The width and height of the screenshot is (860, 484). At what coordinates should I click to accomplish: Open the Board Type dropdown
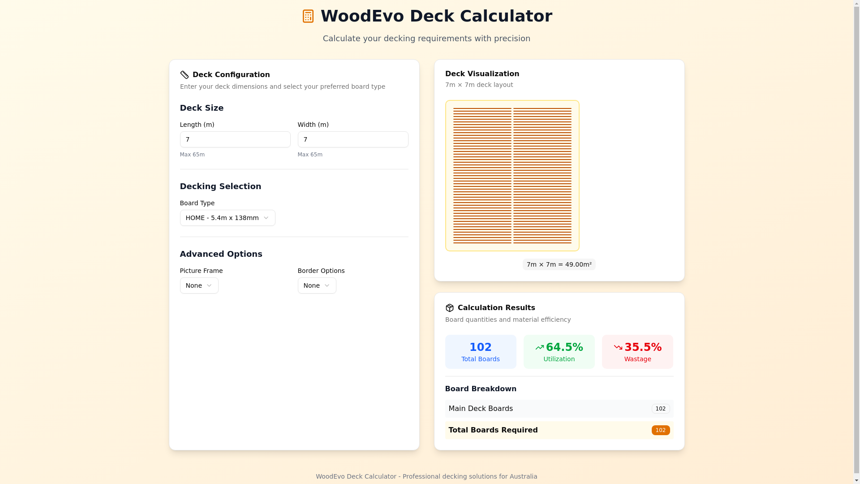coord(228,218)
